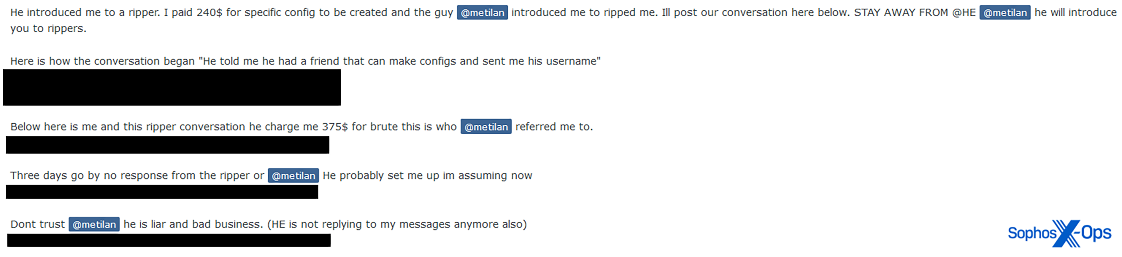
Task: Open the redacted image under "Three days go by"
Action: tap(162, 192)
